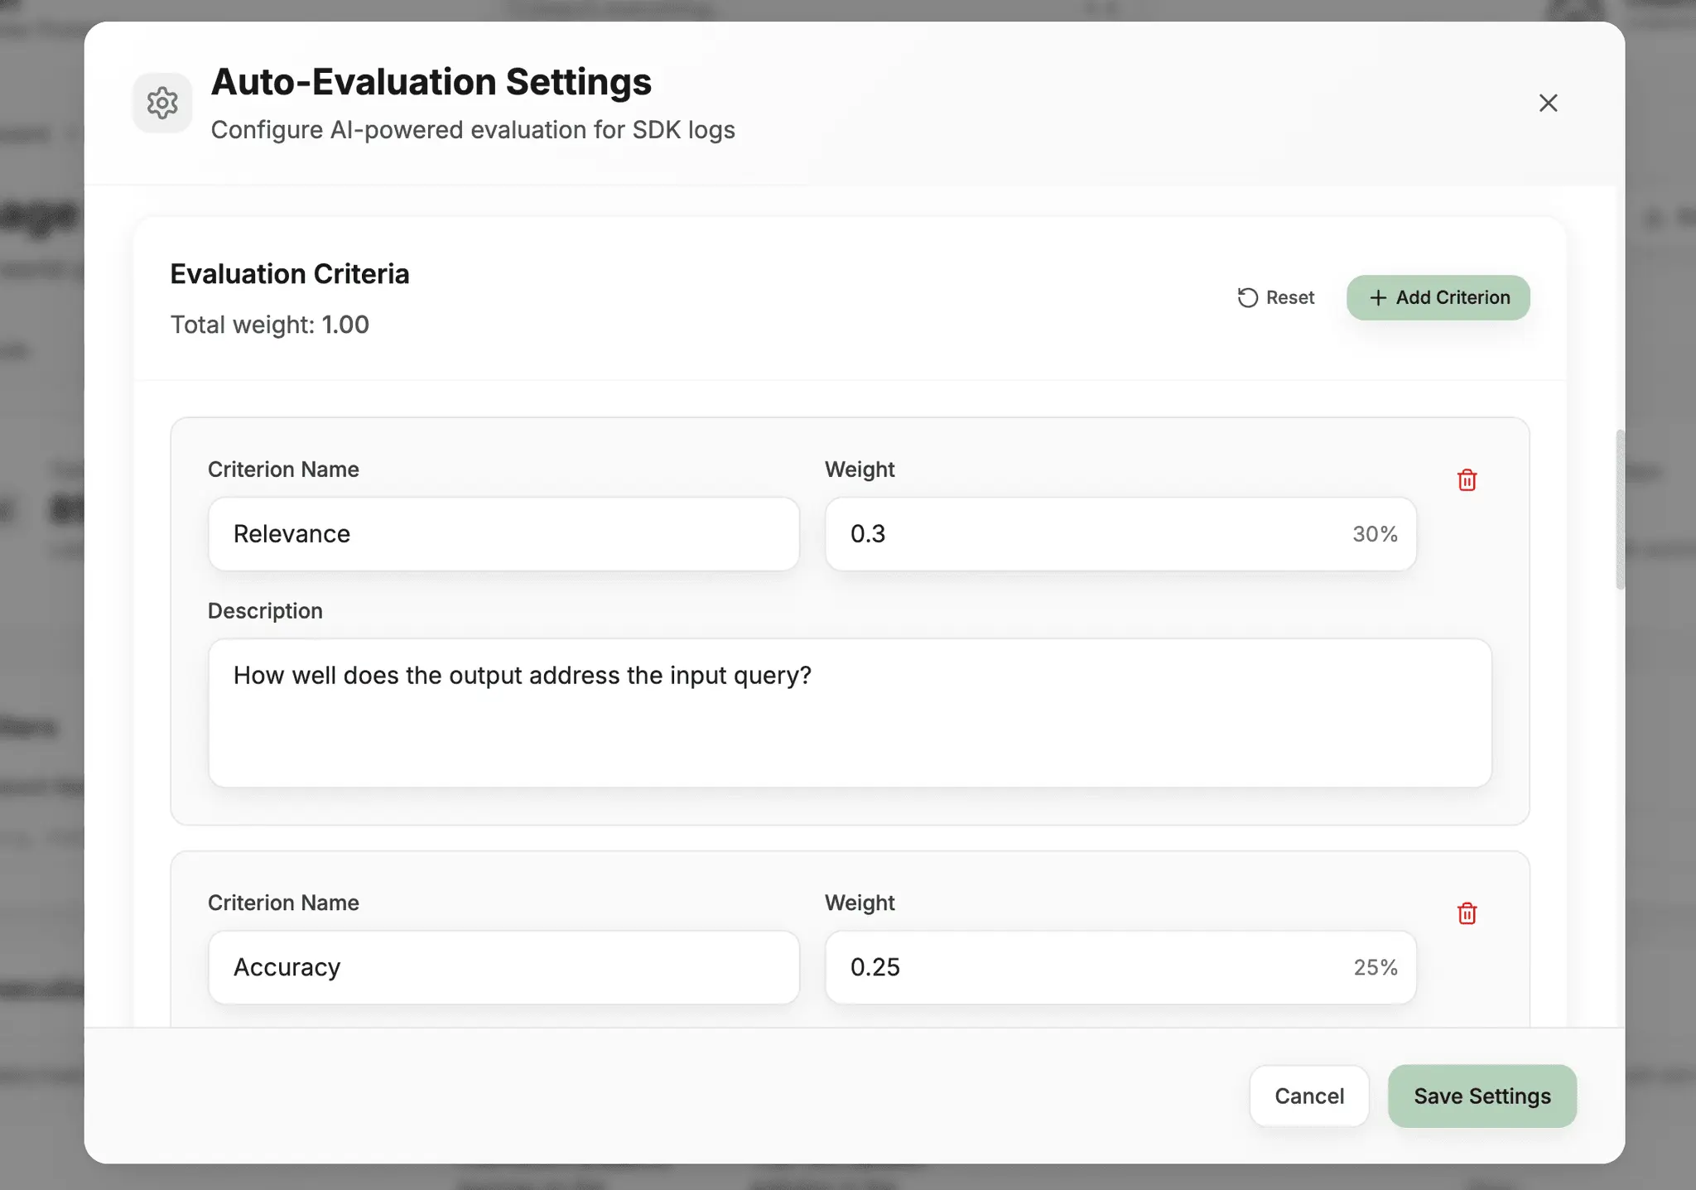Image resolution: width=1696 pixels, height=1190 pixels.
Task: Close the Auto-Evaluation Settings dialog
Action: click(1548, 103)
